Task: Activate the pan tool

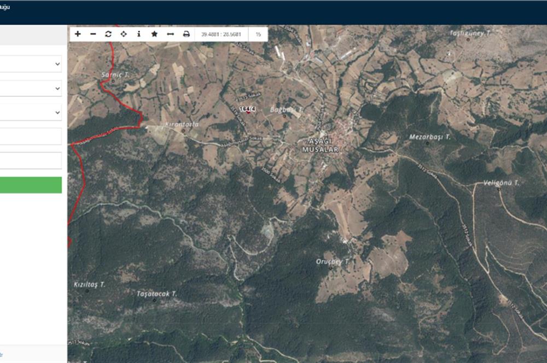Action: [x=123, y=34]
